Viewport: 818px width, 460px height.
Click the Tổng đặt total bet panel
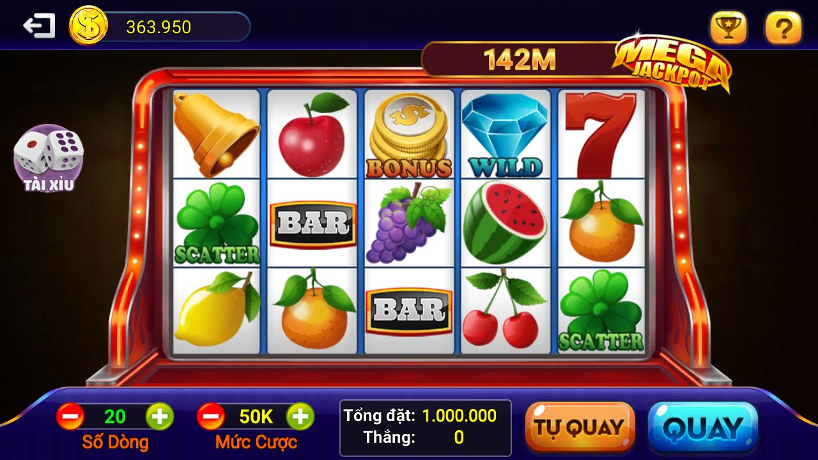[x=426, y=428]
